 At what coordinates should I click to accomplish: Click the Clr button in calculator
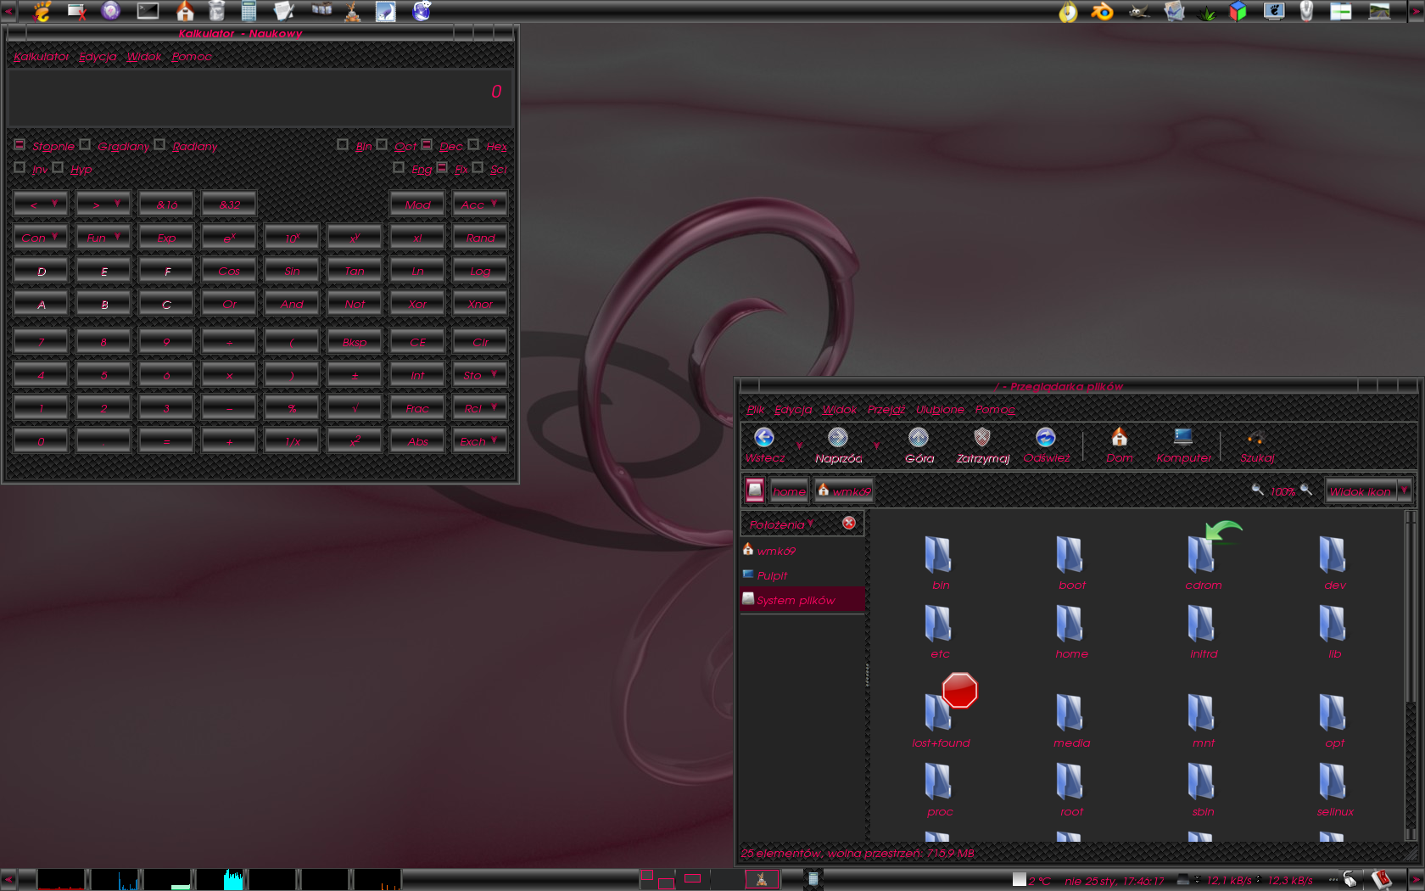click(x=480, y=342)
